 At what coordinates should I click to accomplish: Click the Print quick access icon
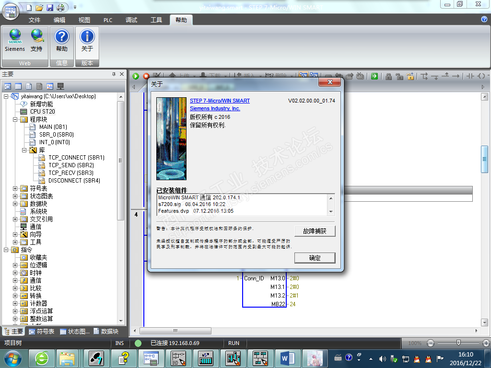point(60,7)
